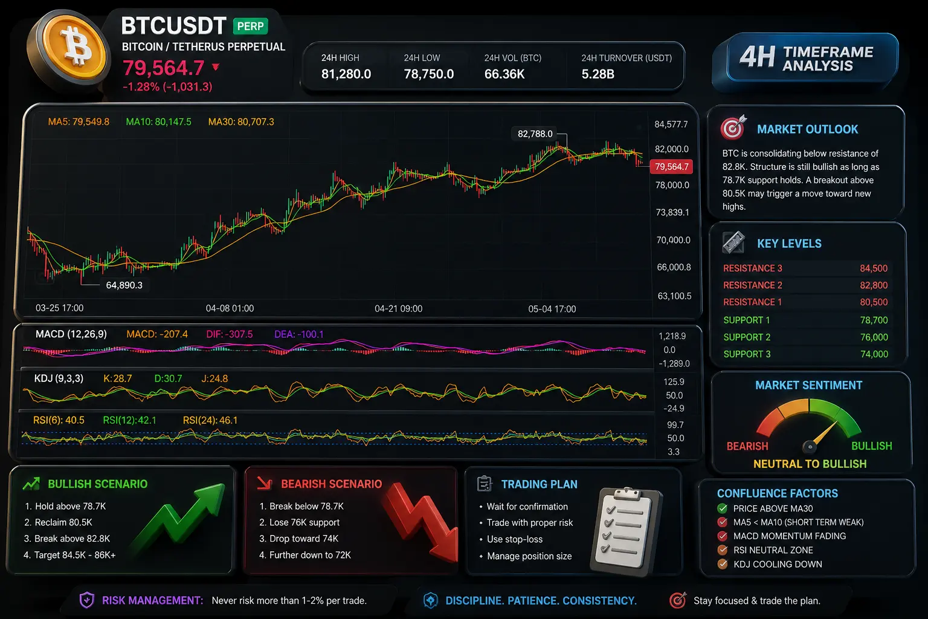
Task: Click the DEA: -100.1 value
Action: click(x=299, y=334)
